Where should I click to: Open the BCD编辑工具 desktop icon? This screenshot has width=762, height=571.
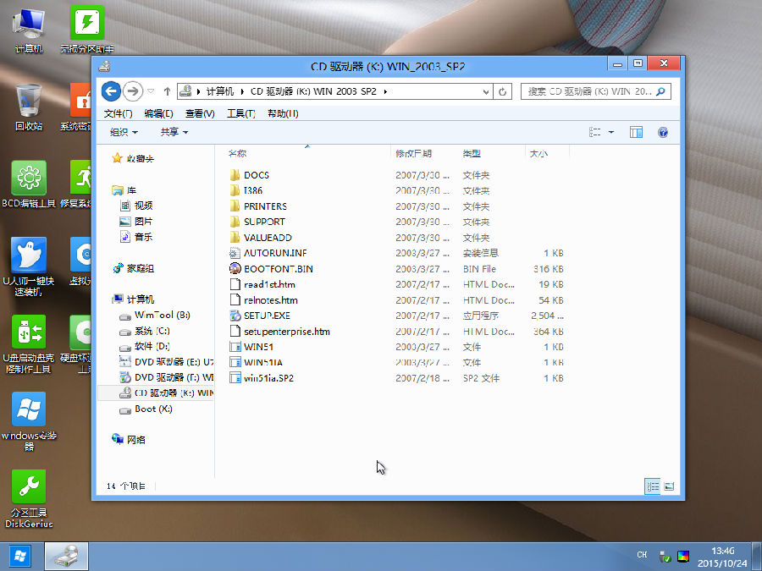(29, 184)
